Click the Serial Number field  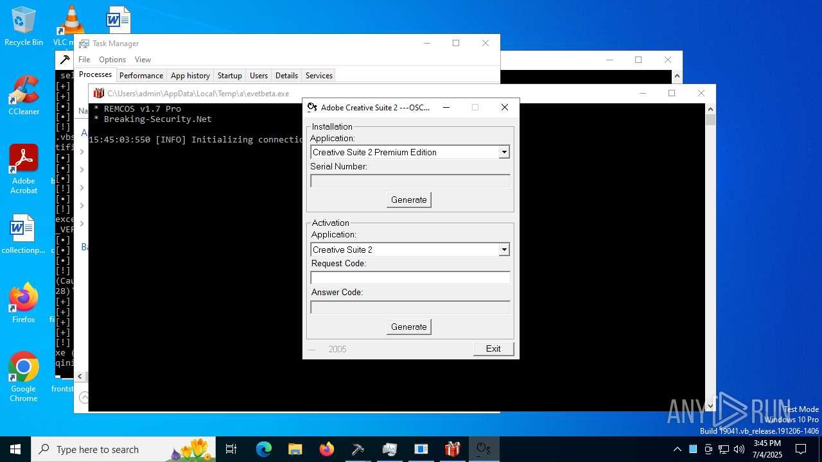pyautogui.click(x=410, y=181)
